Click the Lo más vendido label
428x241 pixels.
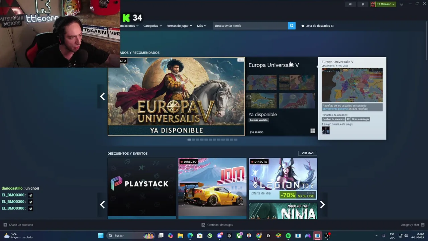(259, 120)
